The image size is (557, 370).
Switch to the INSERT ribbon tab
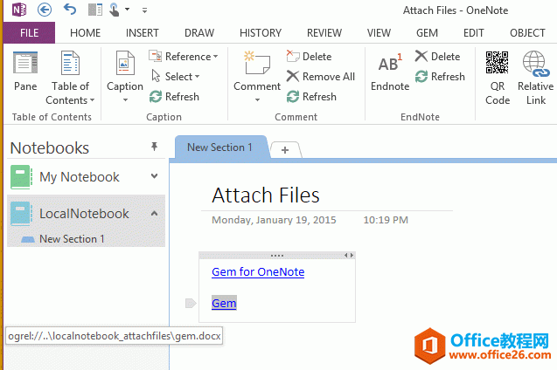pyautogui.click(x=142, y=33)
